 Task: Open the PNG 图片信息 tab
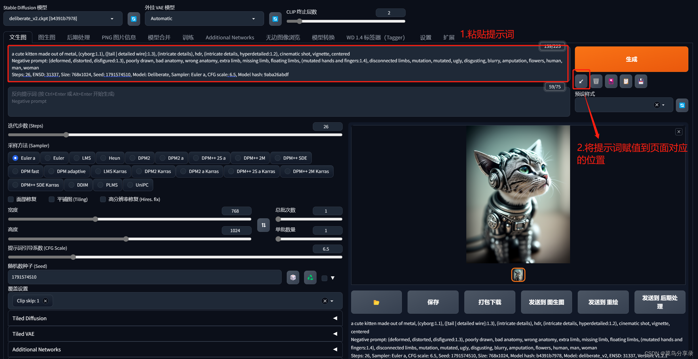pos(119,37)
